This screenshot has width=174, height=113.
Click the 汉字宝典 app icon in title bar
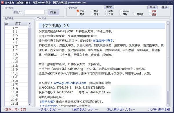click(2, 2)
